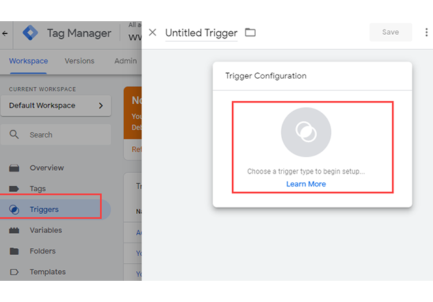Edit the Untitled Trigger name field
The height and width of the screenshot is (302, 433).
coord(201,33)
